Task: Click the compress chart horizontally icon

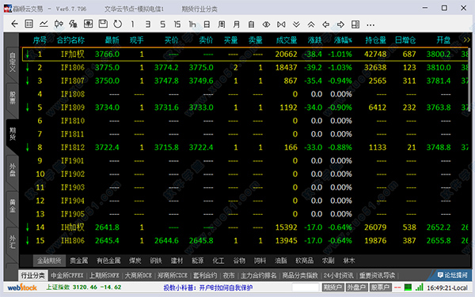Action: tap(281, 24)
